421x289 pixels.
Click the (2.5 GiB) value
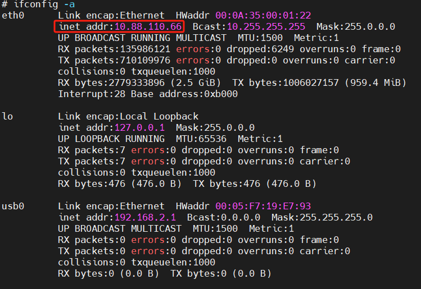196,83
